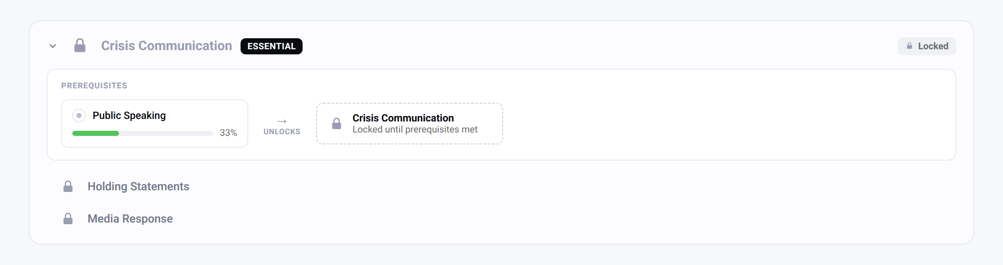Click the Locked status button

[926, 46]
